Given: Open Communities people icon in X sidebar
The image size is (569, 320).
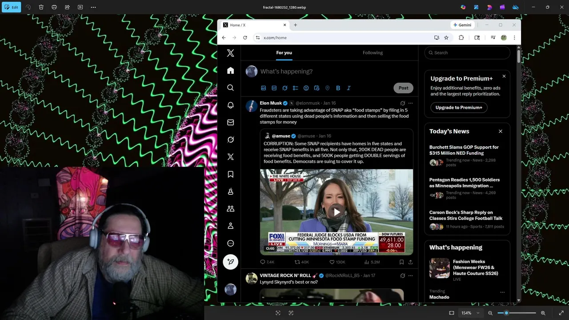Looking at the screenshot, I should click(x=230, y=209).
